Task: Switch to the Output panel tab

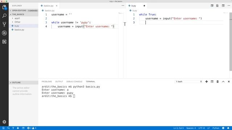Action: [59, 82]
